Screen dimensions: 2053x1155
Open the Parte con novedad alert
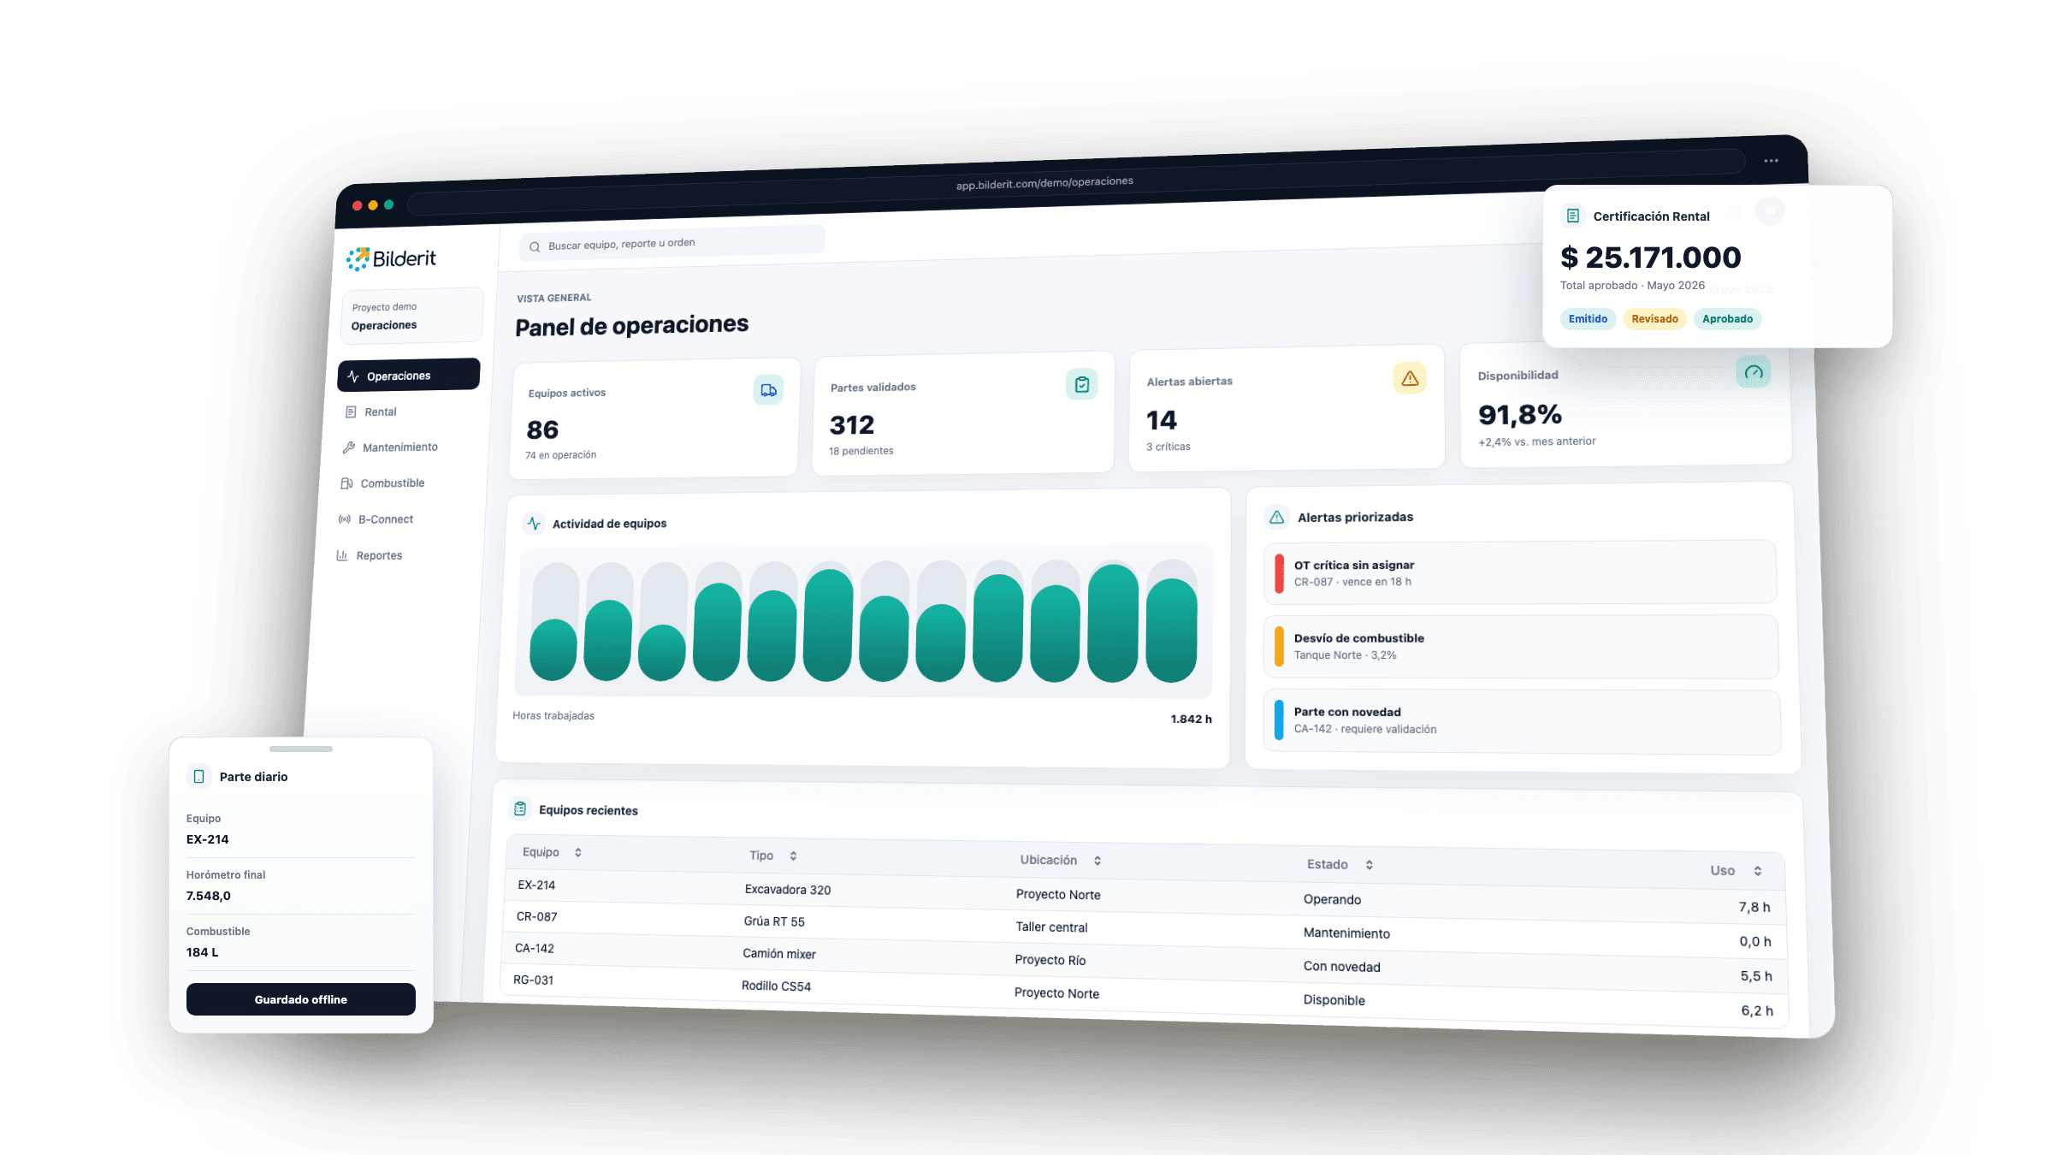pos(1523,720)
